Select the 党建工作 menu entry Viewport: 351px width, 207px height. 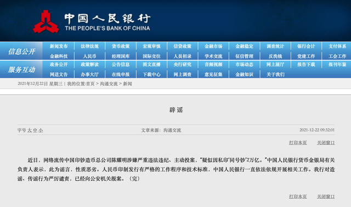306,56
